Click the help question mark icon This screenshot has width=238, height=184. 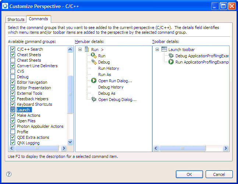pos(9,174)
